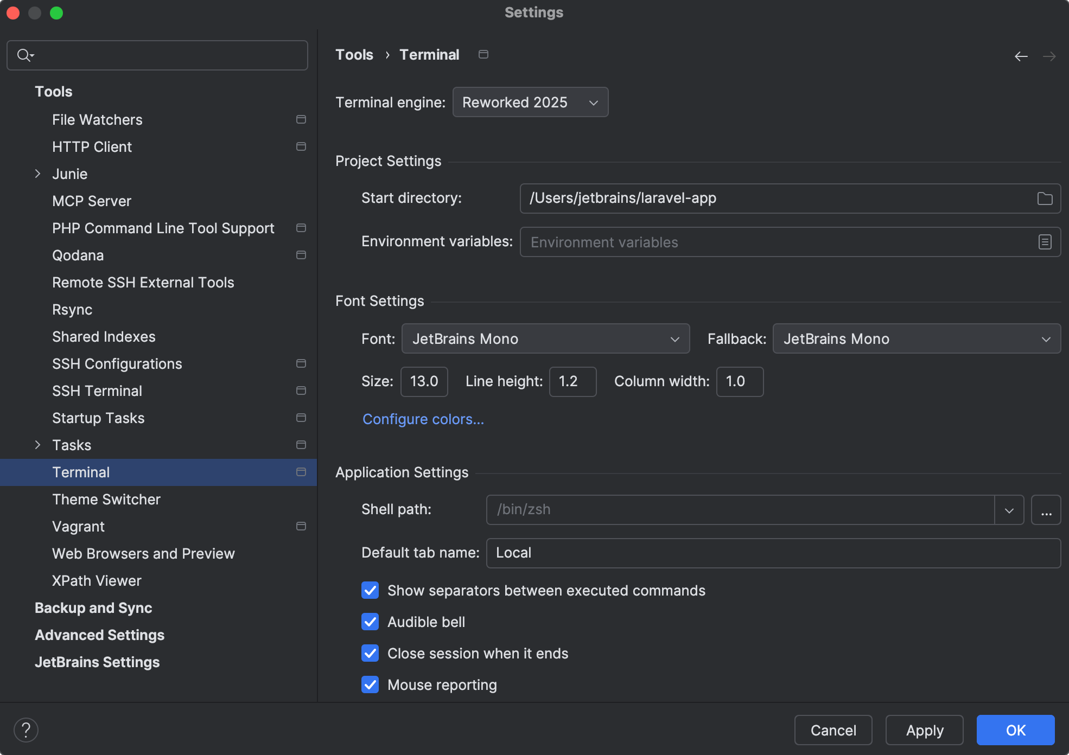Open Configure colors link

(423, 419)
